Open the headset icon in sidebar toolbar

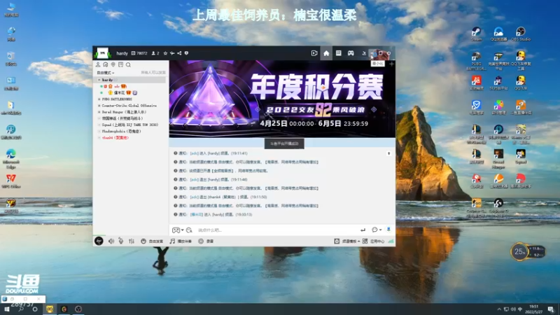pyautogui.click(x=106, y=64)
